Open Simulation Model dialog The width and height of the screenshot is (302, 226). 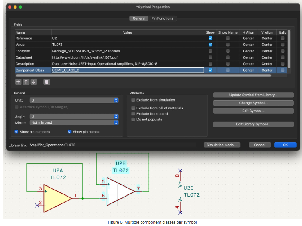click(x=222, y=145)
